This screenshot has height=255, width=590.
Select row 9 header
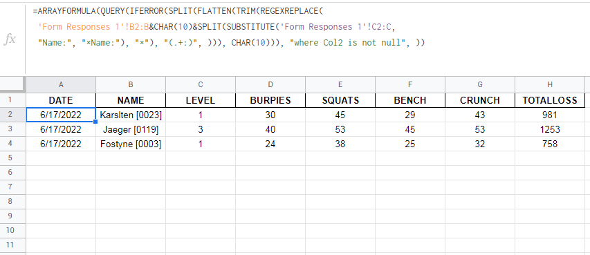(12, 216)
